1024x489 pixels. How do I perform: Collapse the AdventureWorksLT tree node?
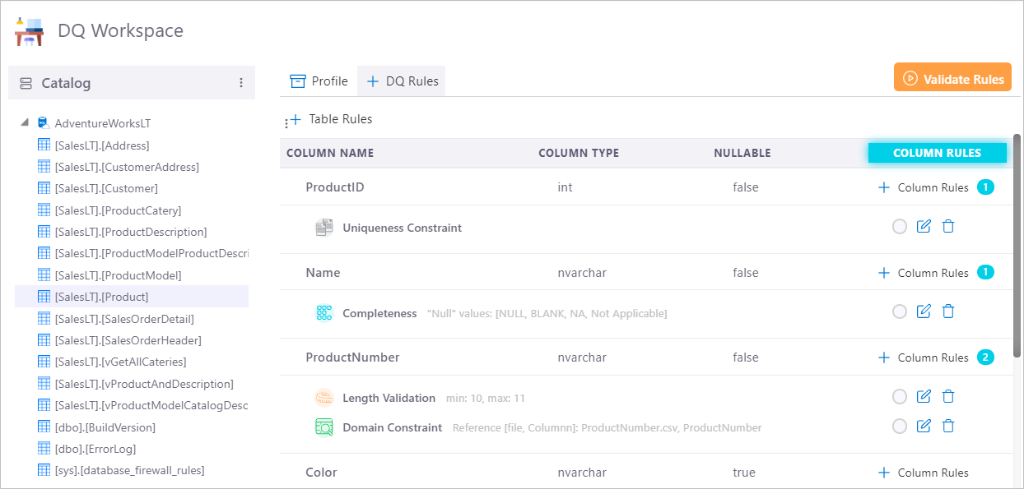coord(25,123)
